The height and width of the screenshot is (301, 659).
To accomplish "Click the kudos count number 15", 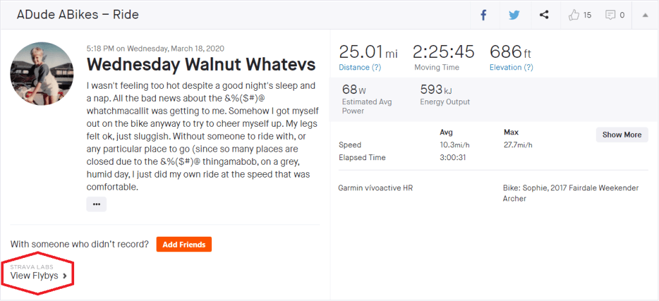I will (x=587, y=15).
